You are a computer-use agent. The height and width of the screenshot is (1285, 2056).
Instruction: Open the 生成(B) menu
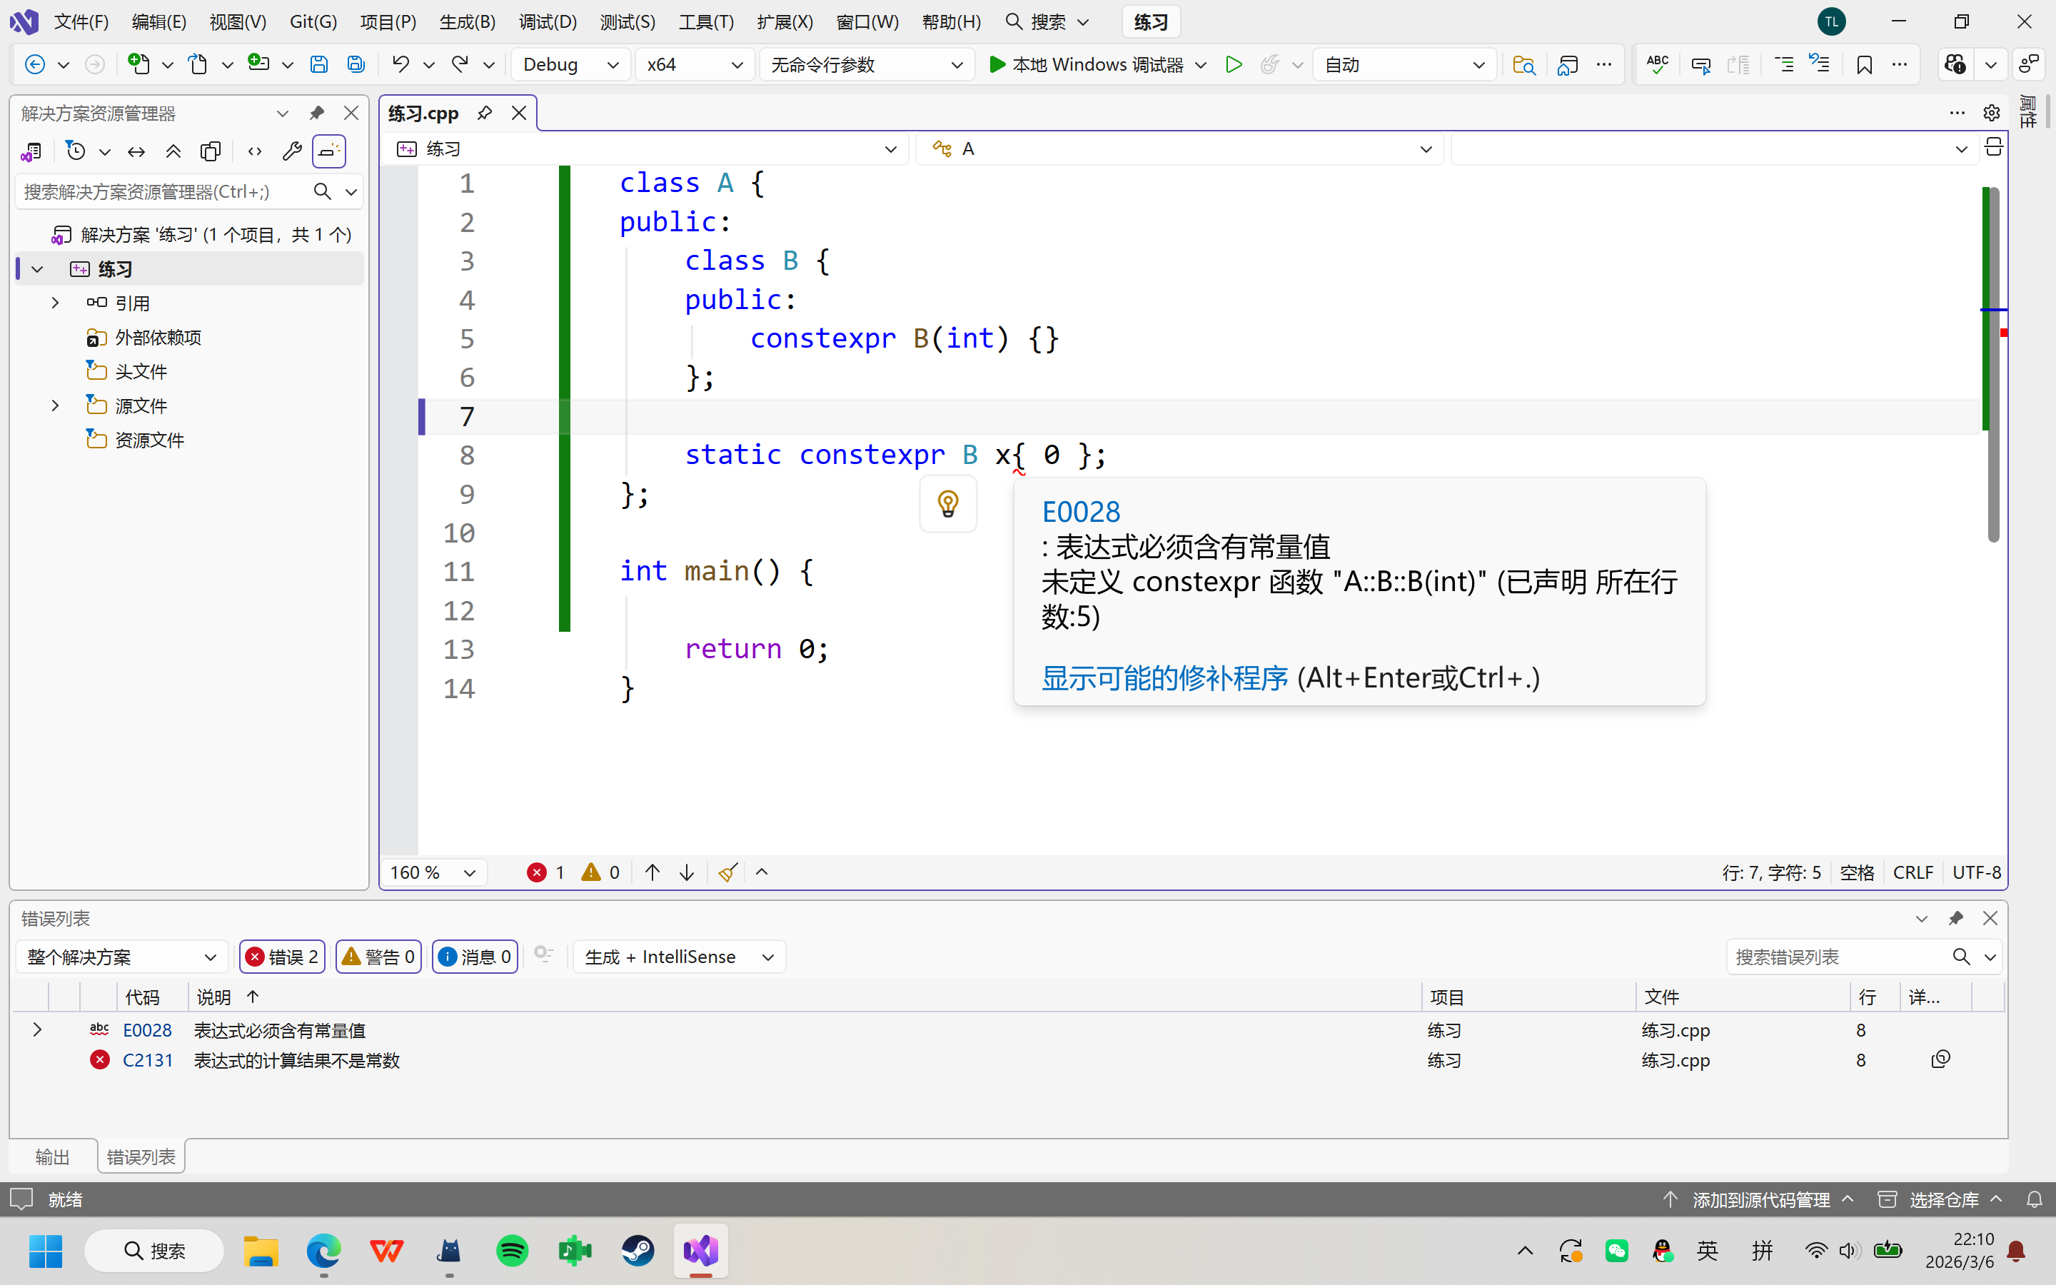pyautogui.click(x=468, y=21)
